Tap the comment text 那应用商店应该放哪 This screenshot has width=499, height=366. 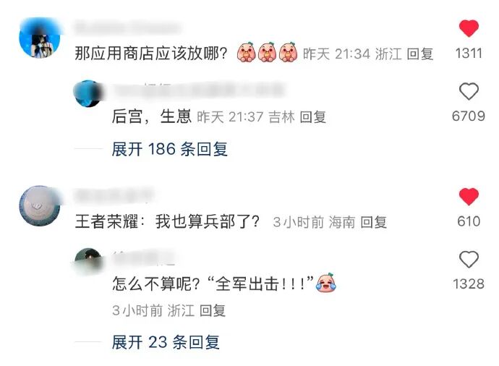click(x=151, y=53)
